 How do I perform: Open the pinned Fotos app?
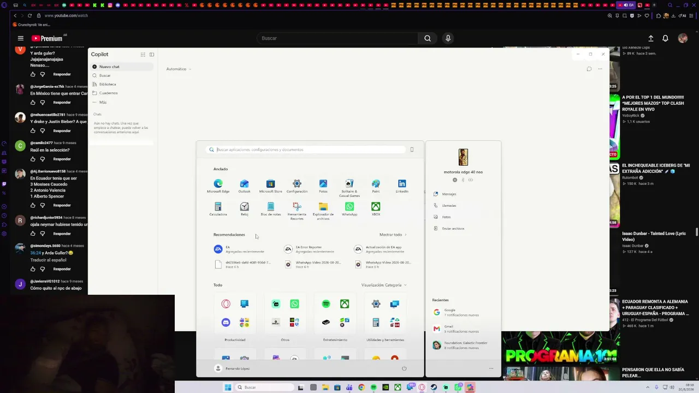pos(323,186)
